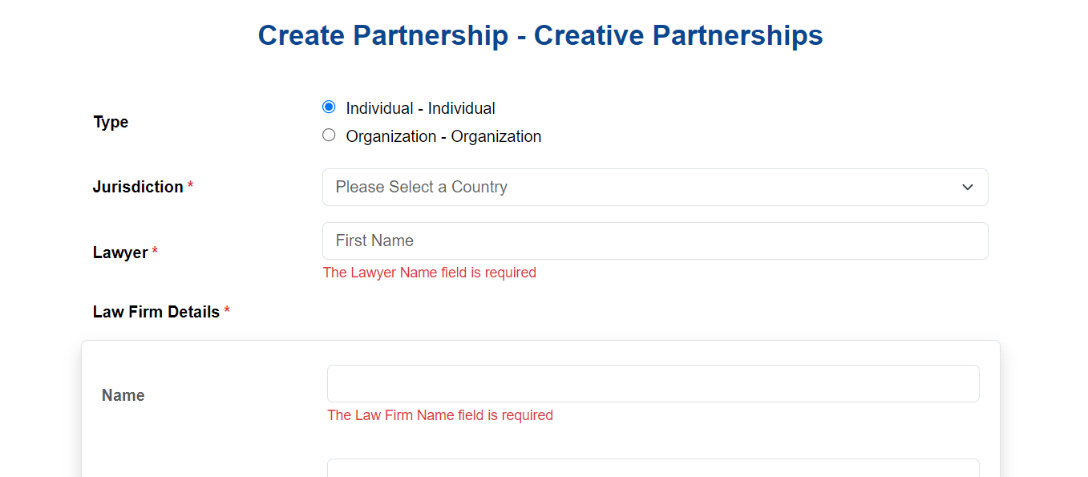Click the chevron arrow in Jurisdiction dropdown

click(x=968, y=187)
